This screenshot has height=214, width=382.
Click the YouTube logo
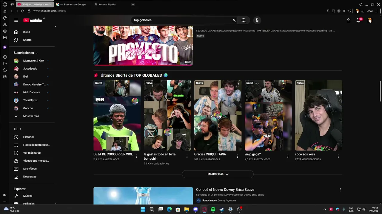33,20
